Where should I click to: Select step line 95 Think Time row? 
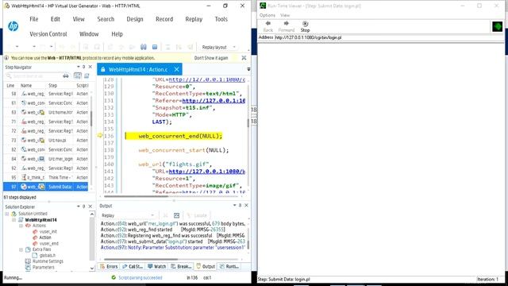tap(46, 178)
